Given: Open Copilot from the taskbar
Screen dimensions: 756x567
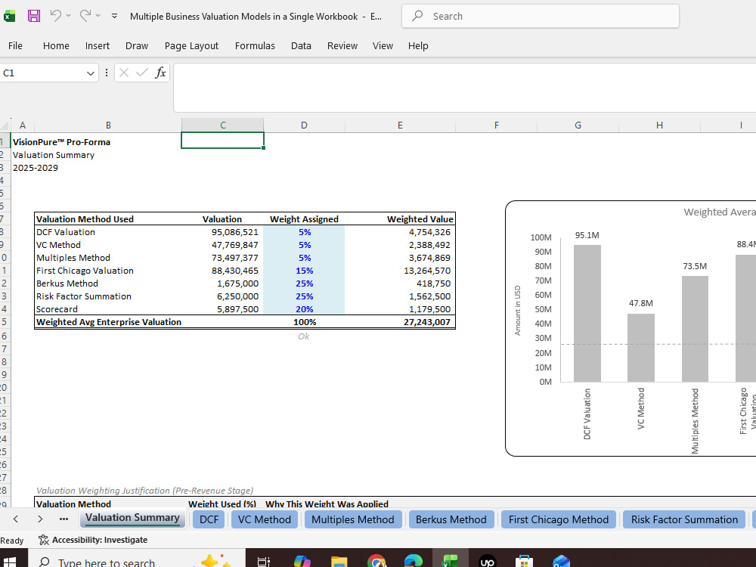Looking at the screenshot, I should [302, 561].
